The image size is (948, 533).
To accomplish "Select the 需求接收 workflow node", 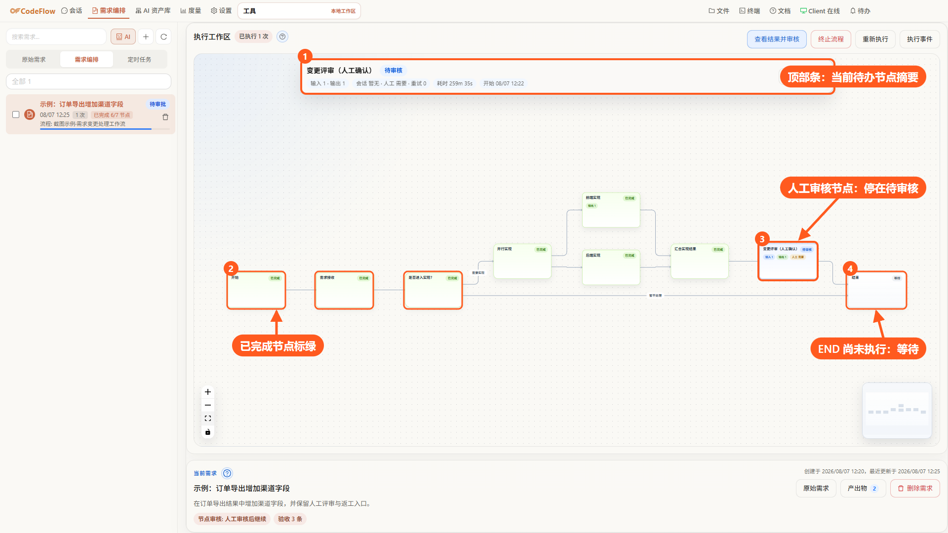I will coord(344,290).
